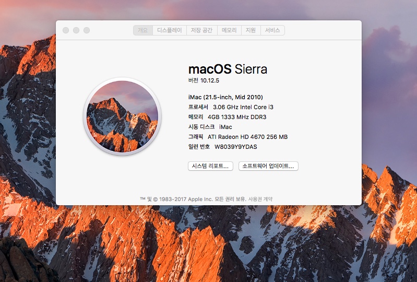Show the 지원 tab
This screenshot has width=417, height=282.
pos(251,30)
